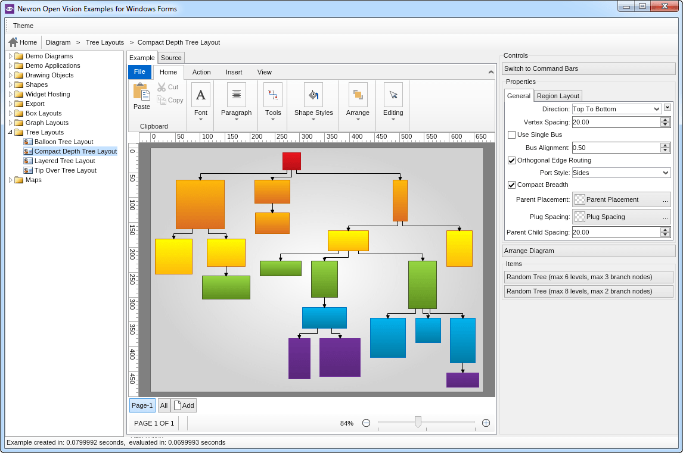
Task: Click the Font tool icon
Action: 201,95
